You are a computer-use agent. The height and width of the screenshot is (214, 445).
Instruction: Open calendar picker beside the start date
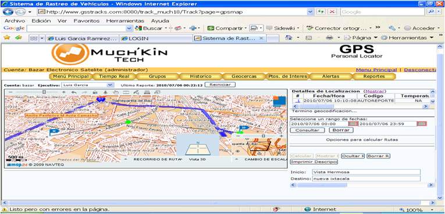pos(353,124)
